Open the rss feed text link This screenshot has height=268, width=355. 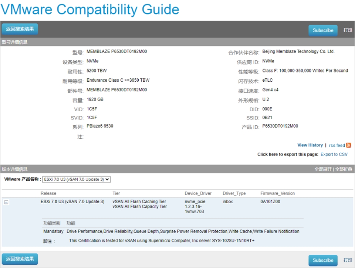(337, 145)
